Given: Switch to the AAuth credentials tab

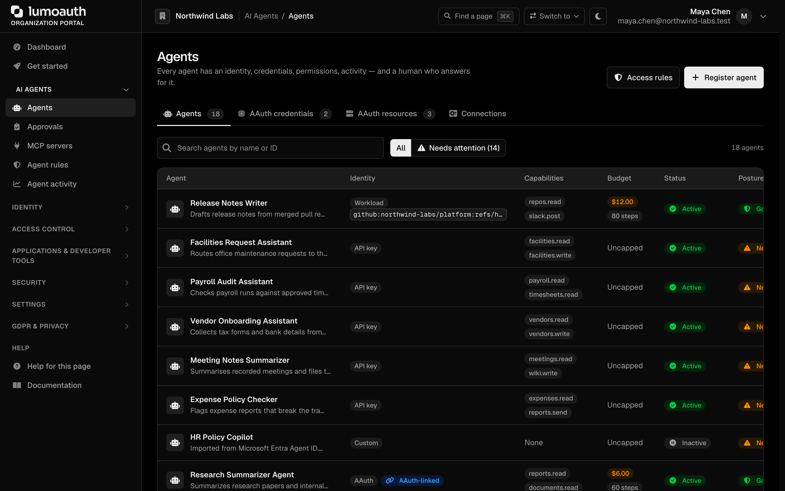Looking at the screenshot, I should coord(285,114).
